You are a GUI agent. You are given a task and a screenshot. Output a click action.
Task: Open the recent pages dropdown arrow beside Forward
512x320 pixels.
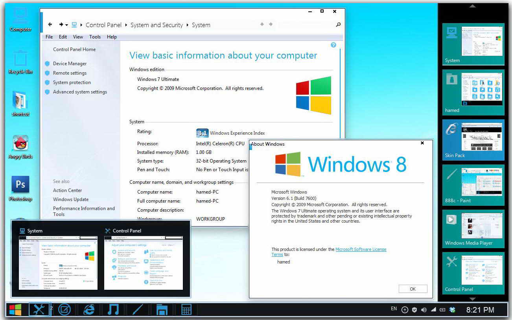pyautogui.click(x=67, y=25)
